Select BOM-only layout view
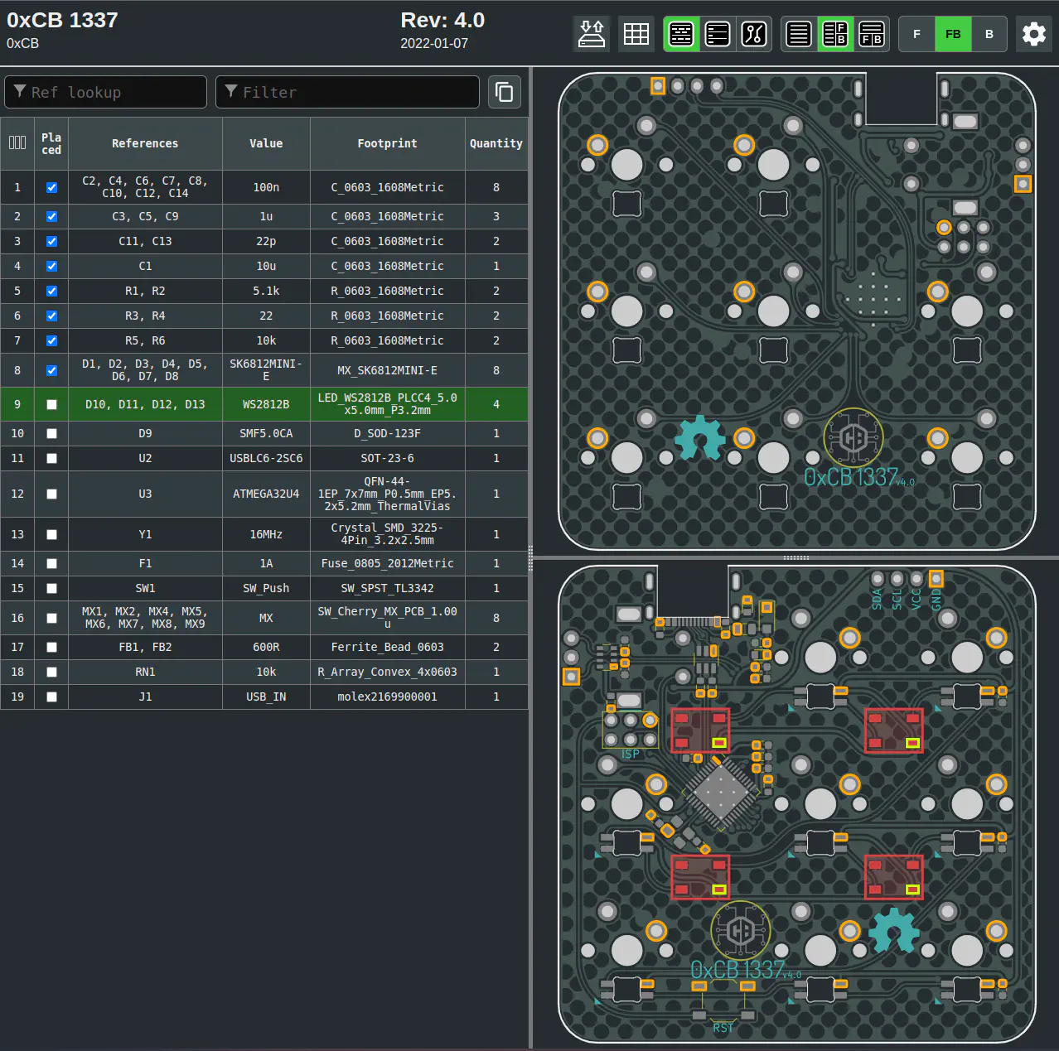The height and width of the screenshot is (1051, 1059). (x=799, y=34)
